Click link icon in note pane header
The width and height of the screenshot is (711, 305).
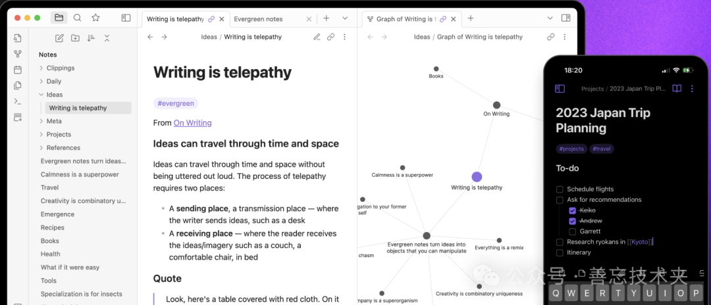point(331,37)
